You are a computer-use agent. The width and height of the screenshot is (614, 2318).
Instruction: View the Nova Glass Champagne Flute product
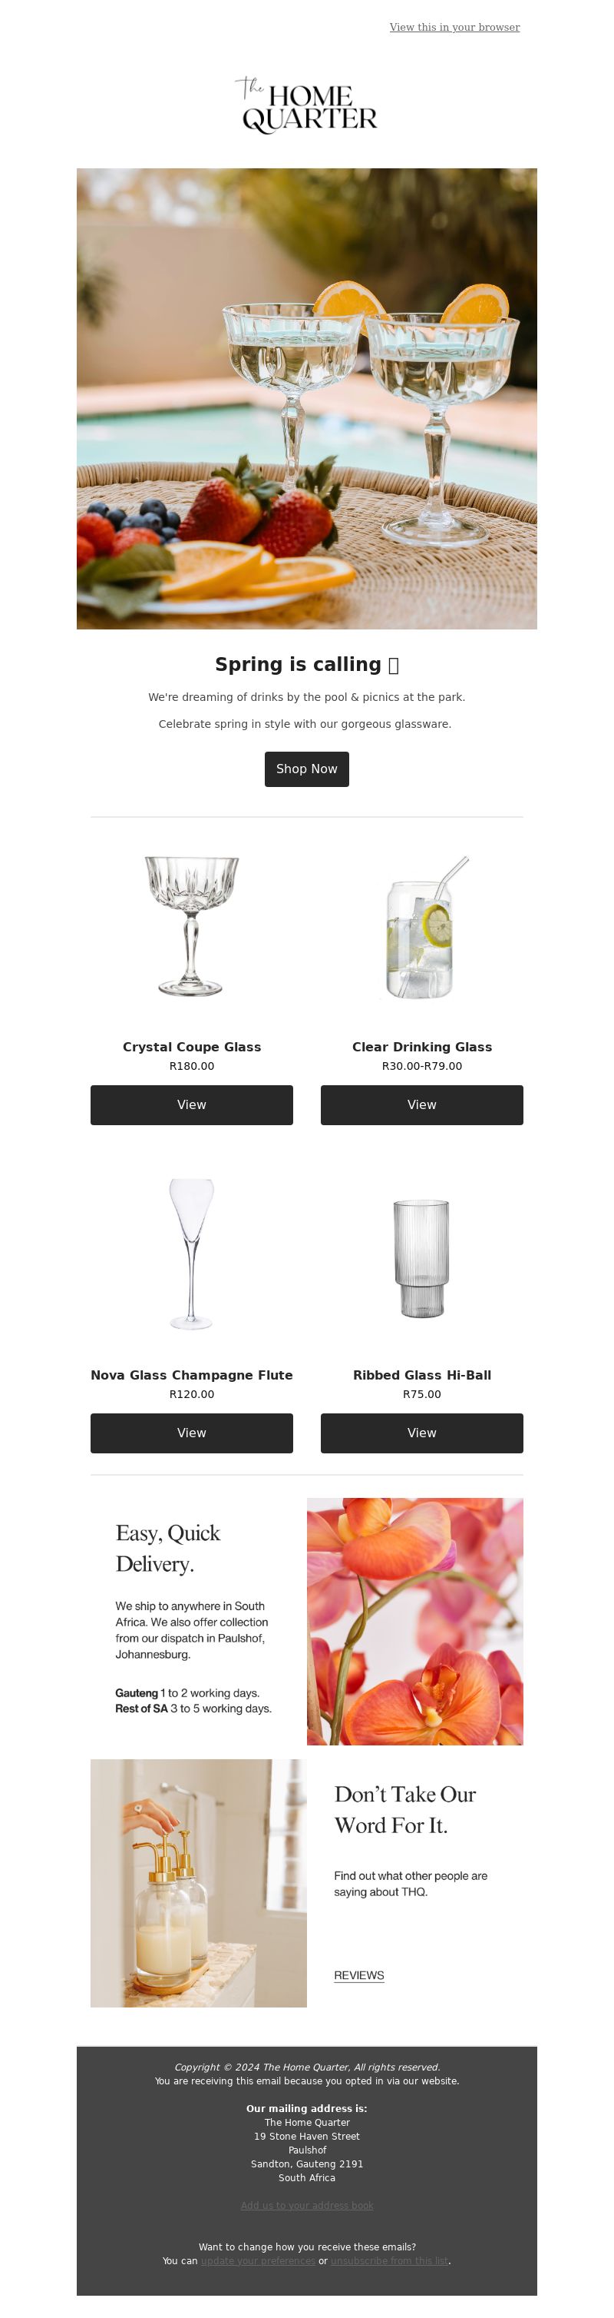pyautogui.click(x=191, y=1433)
